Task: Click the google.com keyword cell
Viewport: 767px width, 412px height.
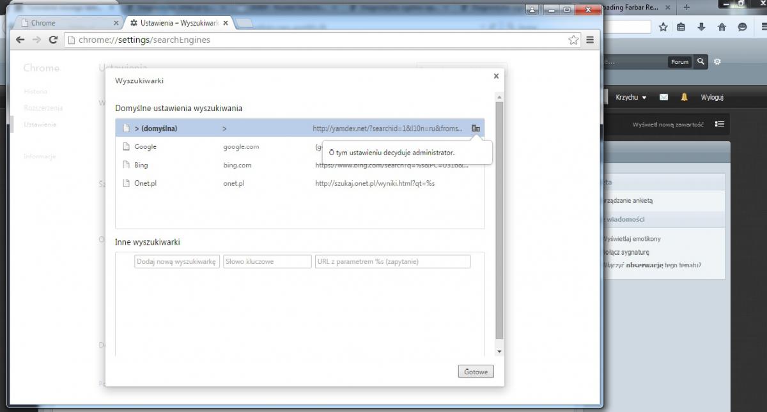Action: pos(241,147)
